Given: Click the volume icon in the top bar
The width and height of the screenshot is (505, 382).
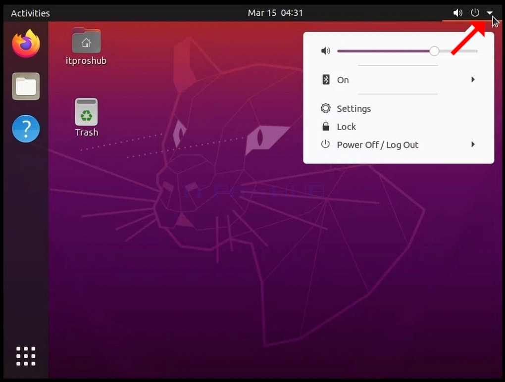Looking at the screenshot, I should pos(457,13).
